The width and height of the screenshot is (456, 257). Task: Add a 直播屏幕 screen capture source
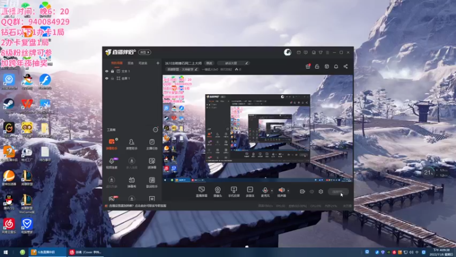[202, 192]
